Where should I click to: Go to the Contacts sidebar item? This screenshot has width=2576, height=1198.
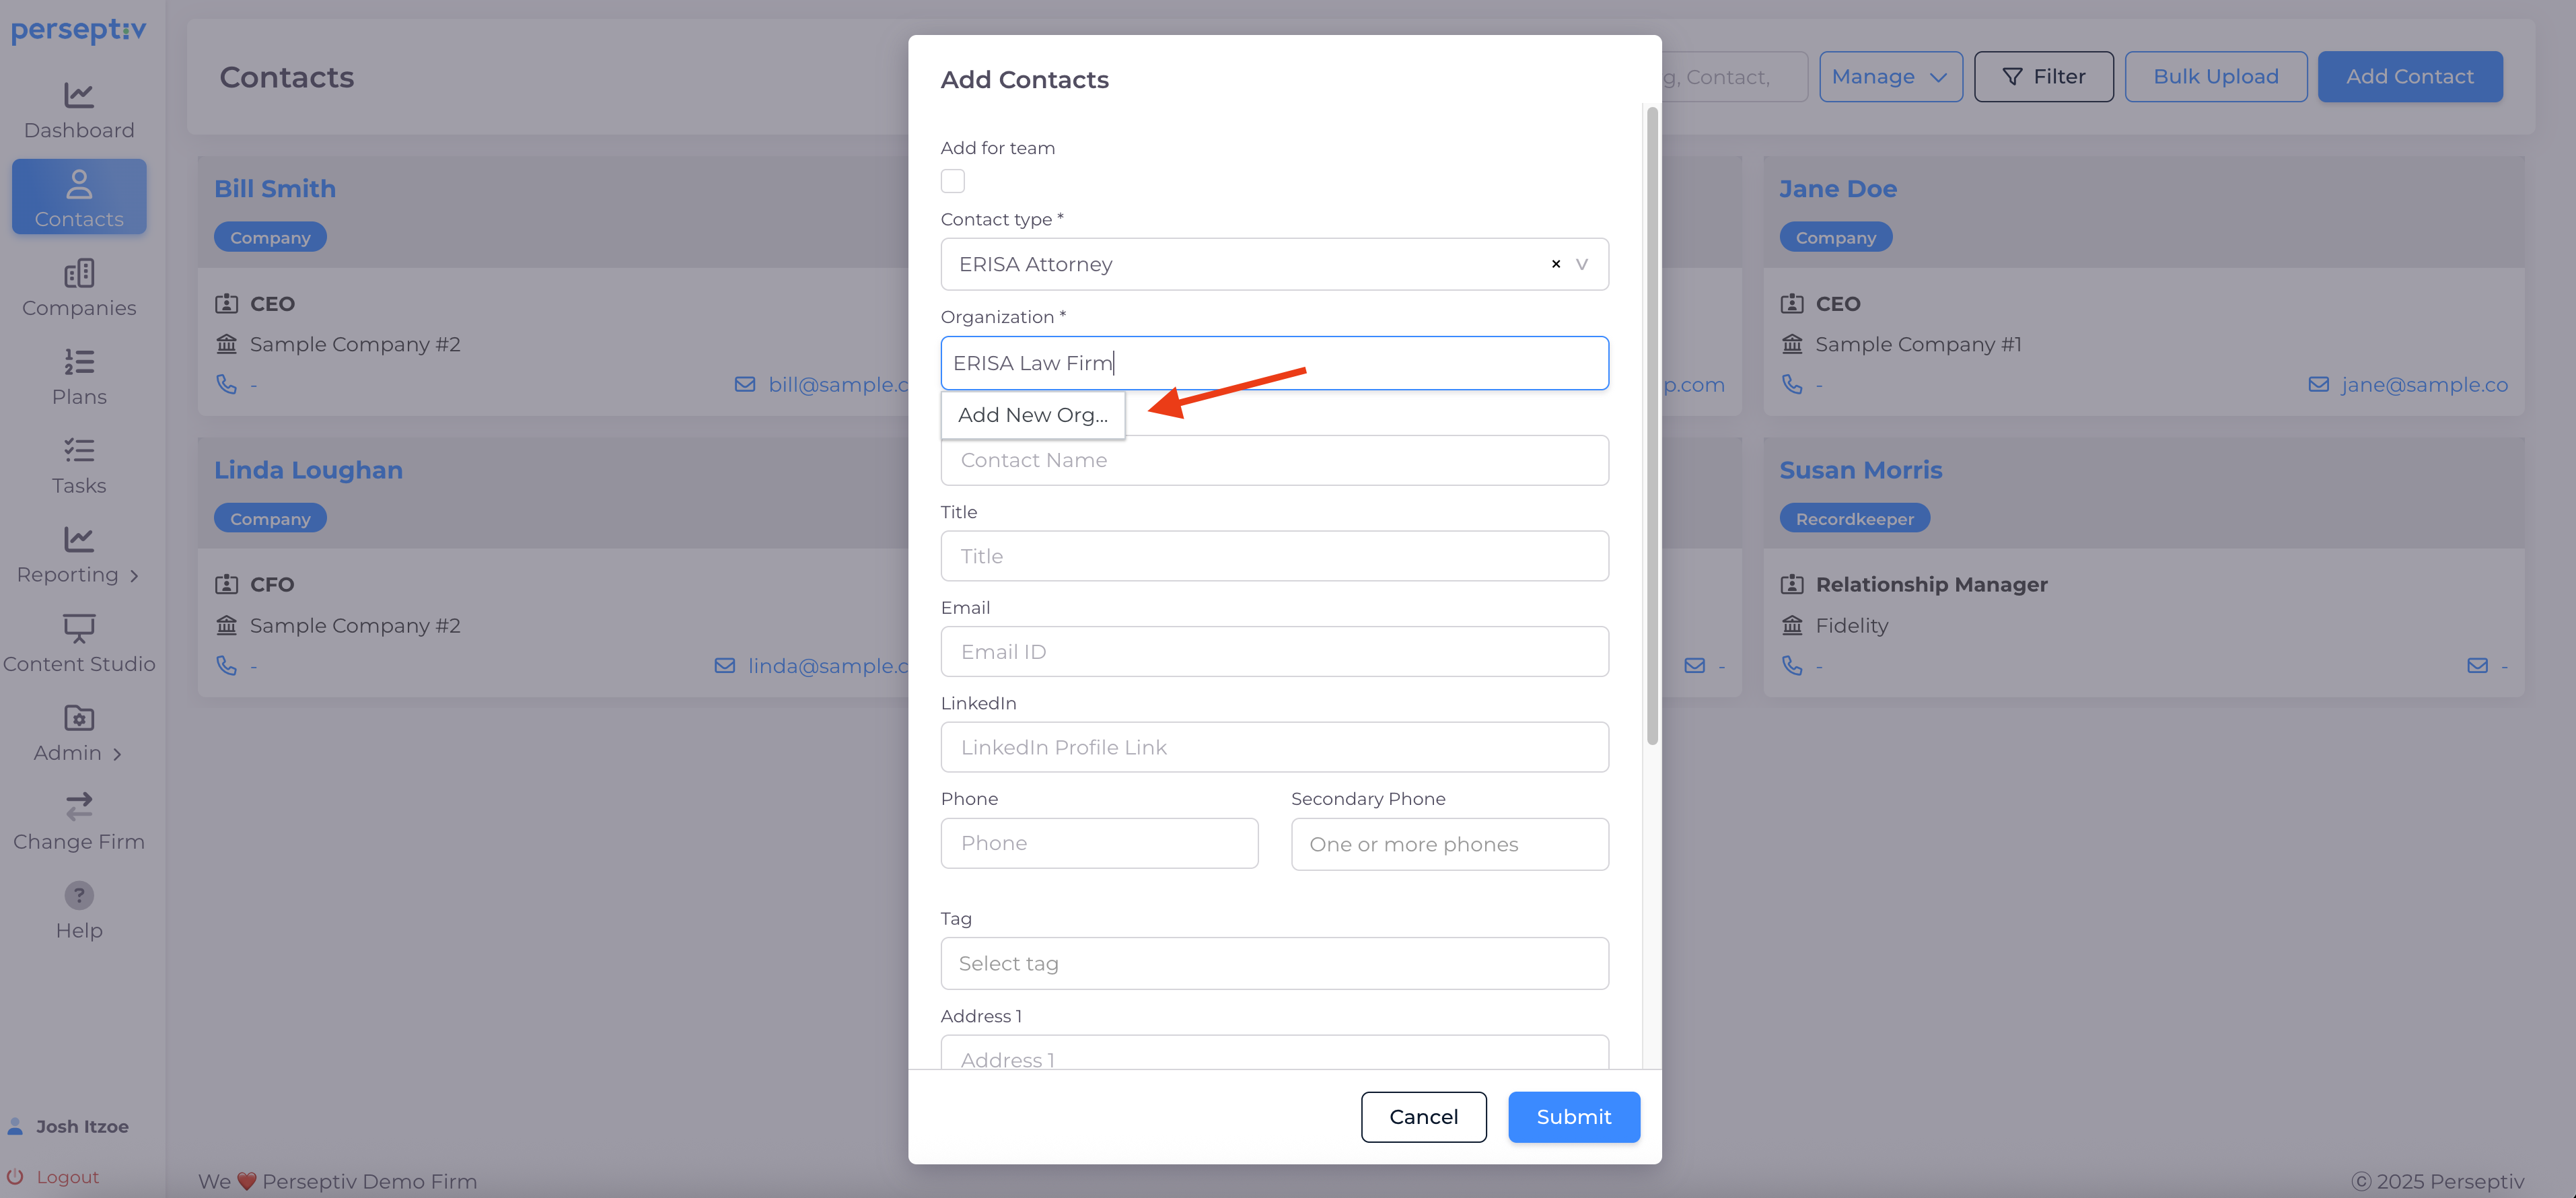(79, 197)
